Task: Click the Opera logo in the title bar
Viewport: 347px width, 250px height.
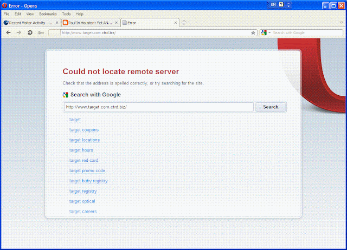Action: (x=4, y=5)
